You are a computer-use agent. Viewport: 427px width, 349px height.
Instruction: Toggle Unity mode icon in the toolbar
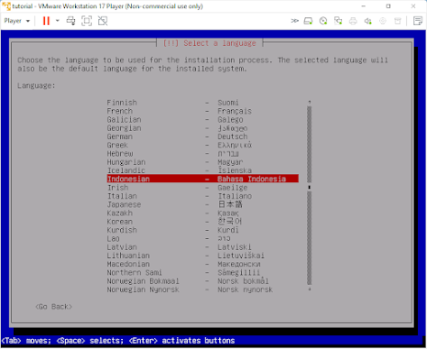tap(103, 21)
